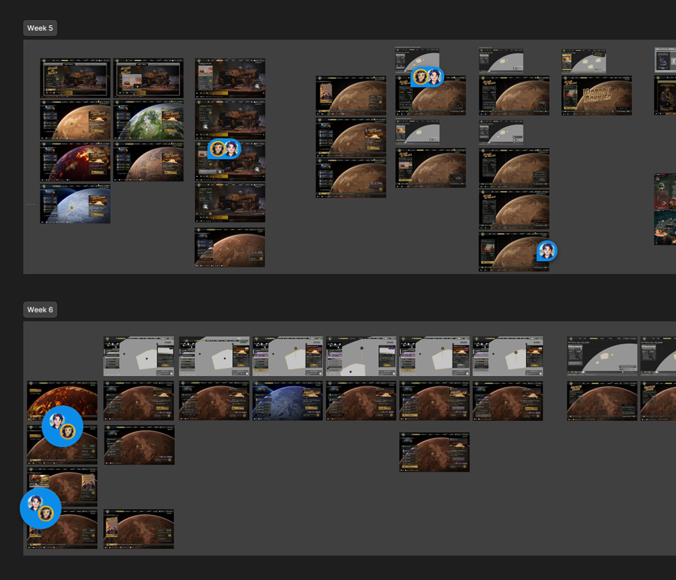Select the Victory Achieved frame
Viewport: 676px width, 580px height.
pos(597,95)
